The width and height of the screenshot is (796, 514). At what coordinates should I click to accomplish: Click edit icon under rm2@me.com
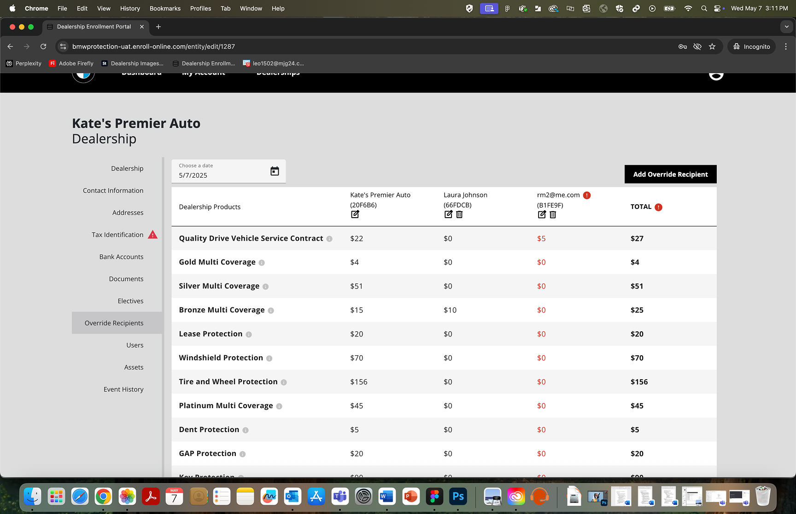tap(542, 214)
